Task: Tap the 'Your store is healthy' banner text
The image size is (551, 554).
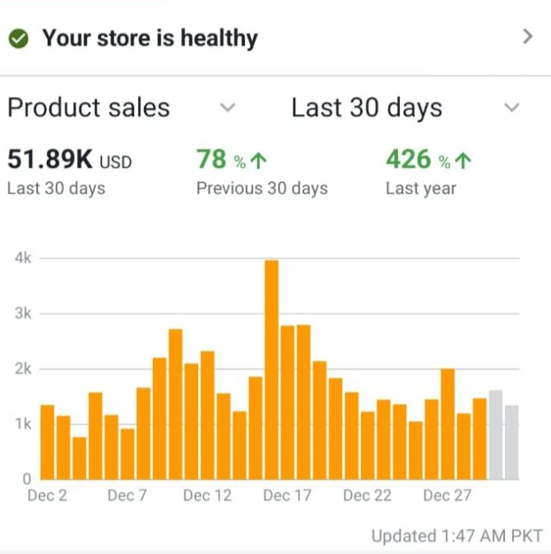Action: [x=150, y=38]
